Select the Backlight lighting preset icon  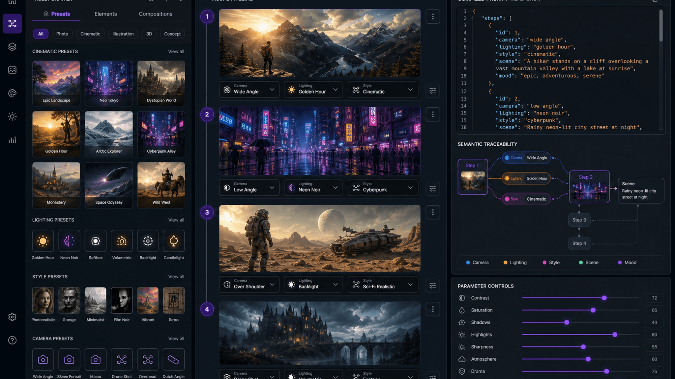pos(148,241)
